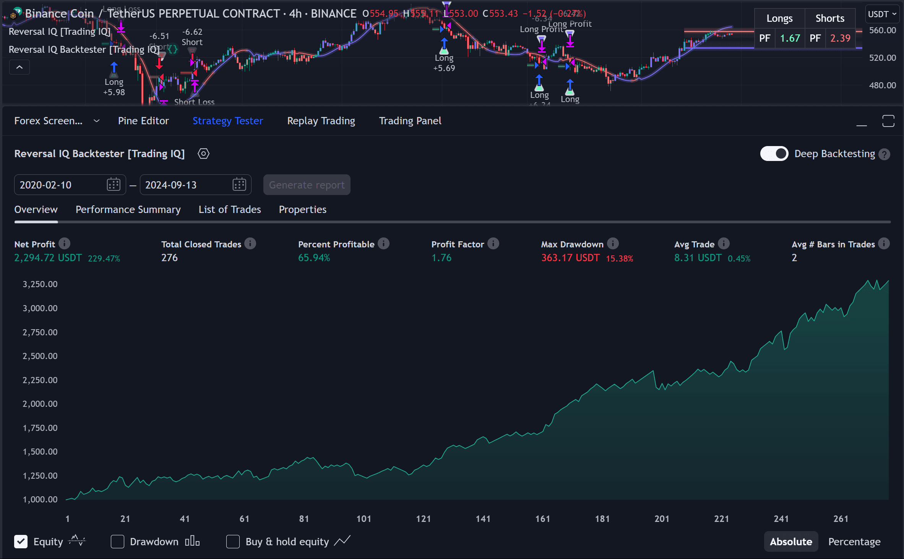904x559 pixels.
Task: Open the Pine Editor tab
Action: pos(143,121)
